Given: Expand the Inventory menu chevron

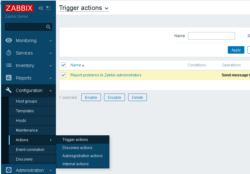Looking at the screenshot, I should coord(51,65).
